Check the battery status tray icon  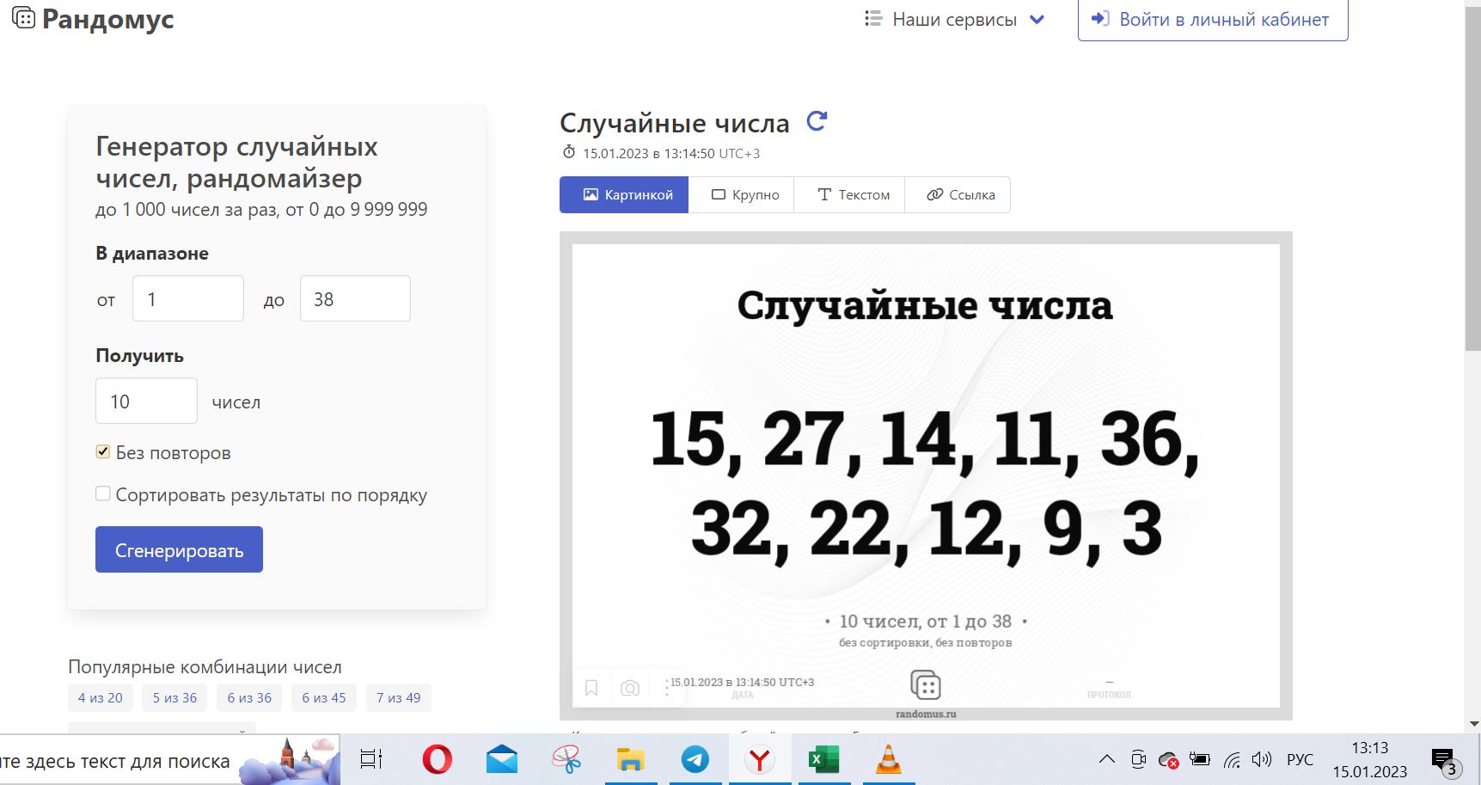click(x=1200, y=759)
